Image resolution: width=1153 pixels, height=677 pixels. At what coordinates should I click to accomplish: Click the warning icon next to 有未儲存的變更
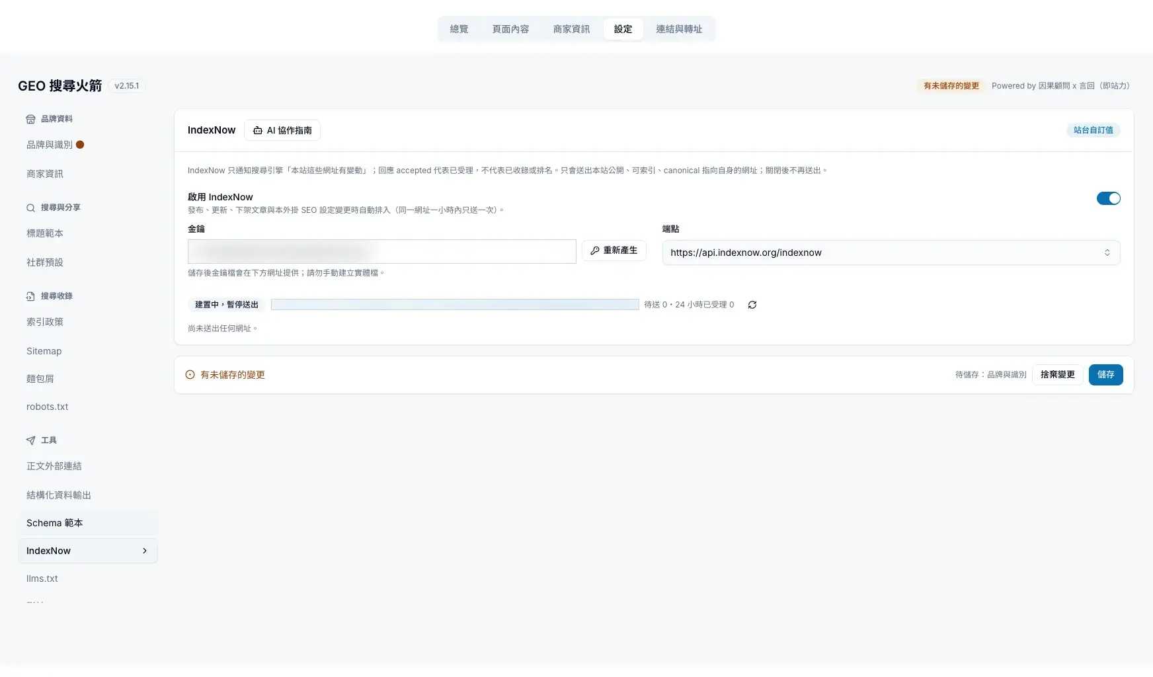[x=190, y=375]
